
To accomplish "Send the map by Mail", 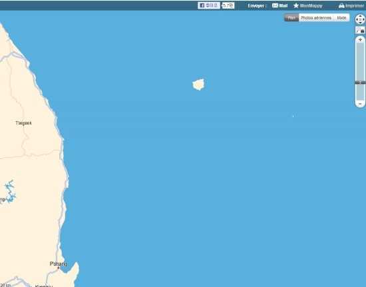I will pyautogui.click(x=280, y=5).
